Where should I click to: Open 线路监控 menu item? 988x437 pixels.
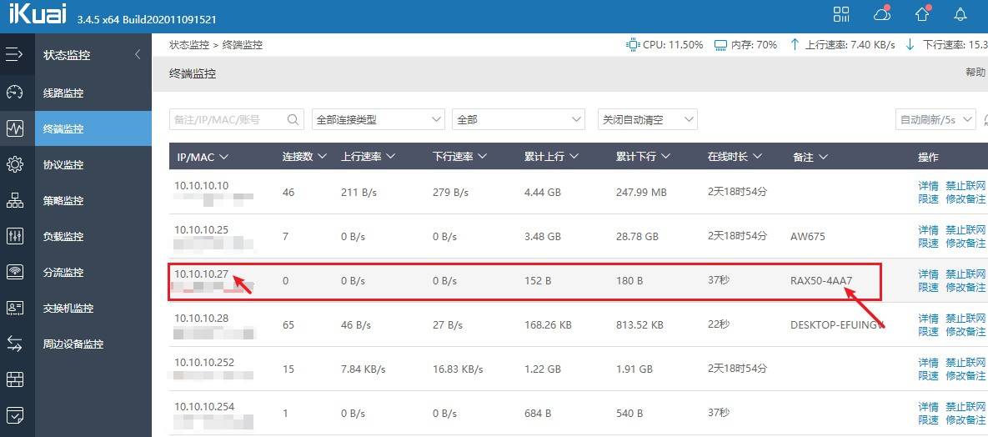click(93, 93)
